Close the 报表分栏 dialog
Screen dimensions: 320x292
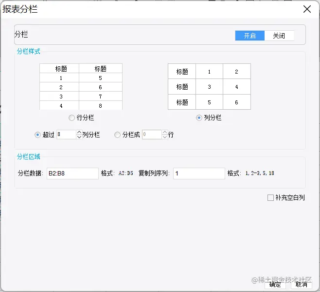click(x=307, y=9)
